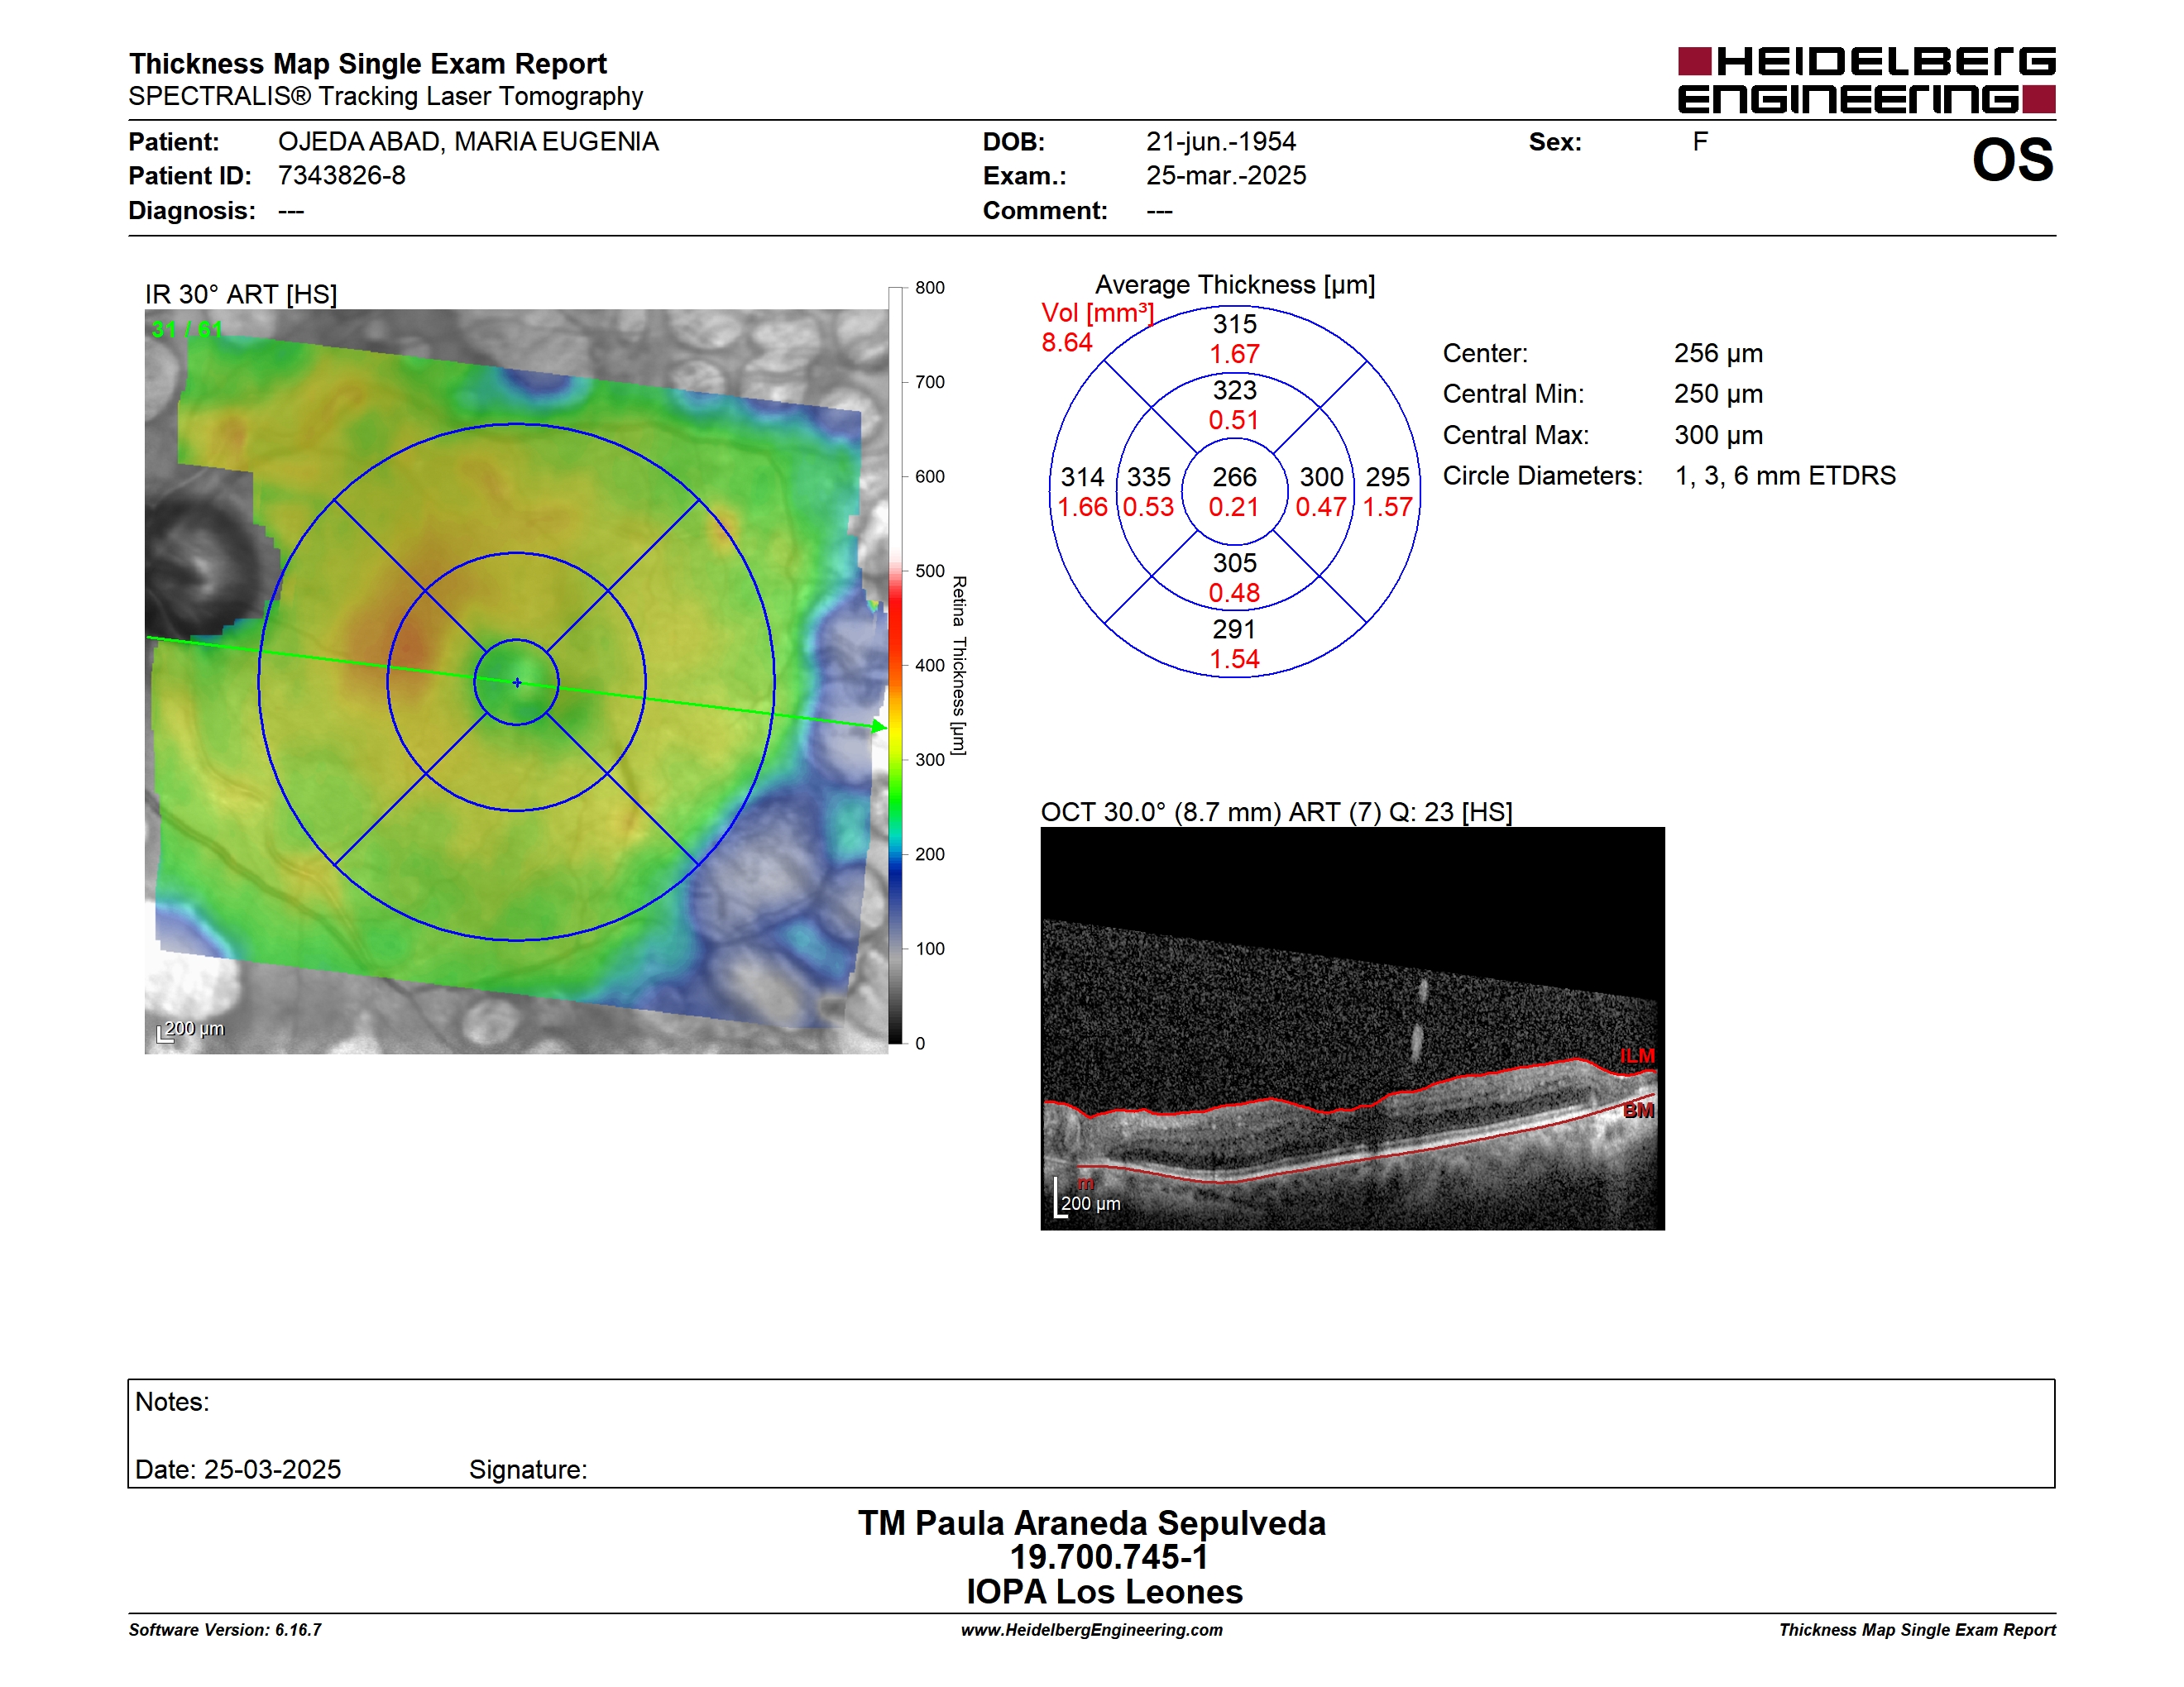
Task: Click Software Version: 6.16.7 footer
Action: coord(225,1630)
